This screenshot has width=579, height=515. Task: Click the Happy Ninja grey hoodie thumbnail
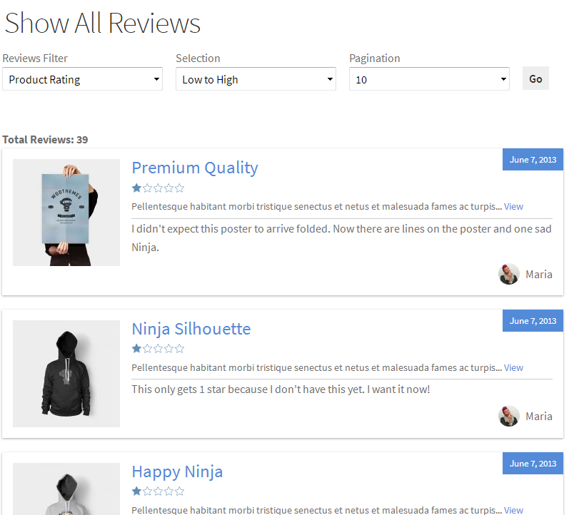pyautogui.click(x=66, y=489)
